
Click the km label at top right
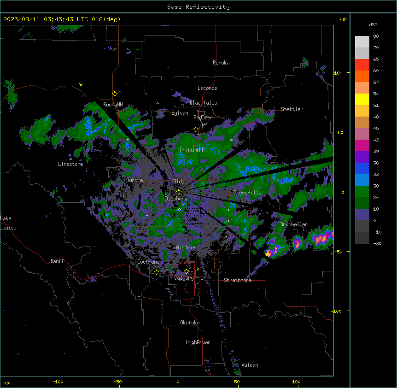(x=343, y=19)
